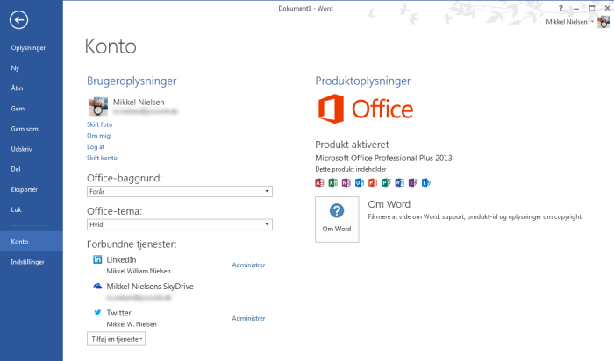The image size is (614, 361).
Task: Open the Oplysninger tab
Action: coord(32,47)
